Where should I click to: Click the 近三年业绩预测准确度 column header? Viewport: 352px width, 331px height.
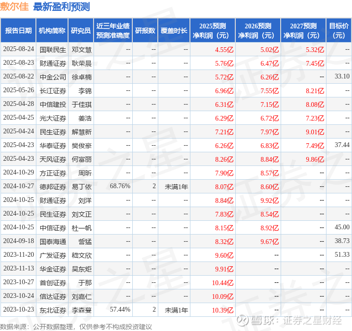pyautogui.click(x=113, y=31)
